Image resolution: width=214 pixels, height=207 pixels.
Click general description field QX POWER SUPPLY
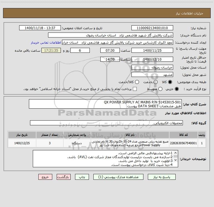[x=105, y=104]
